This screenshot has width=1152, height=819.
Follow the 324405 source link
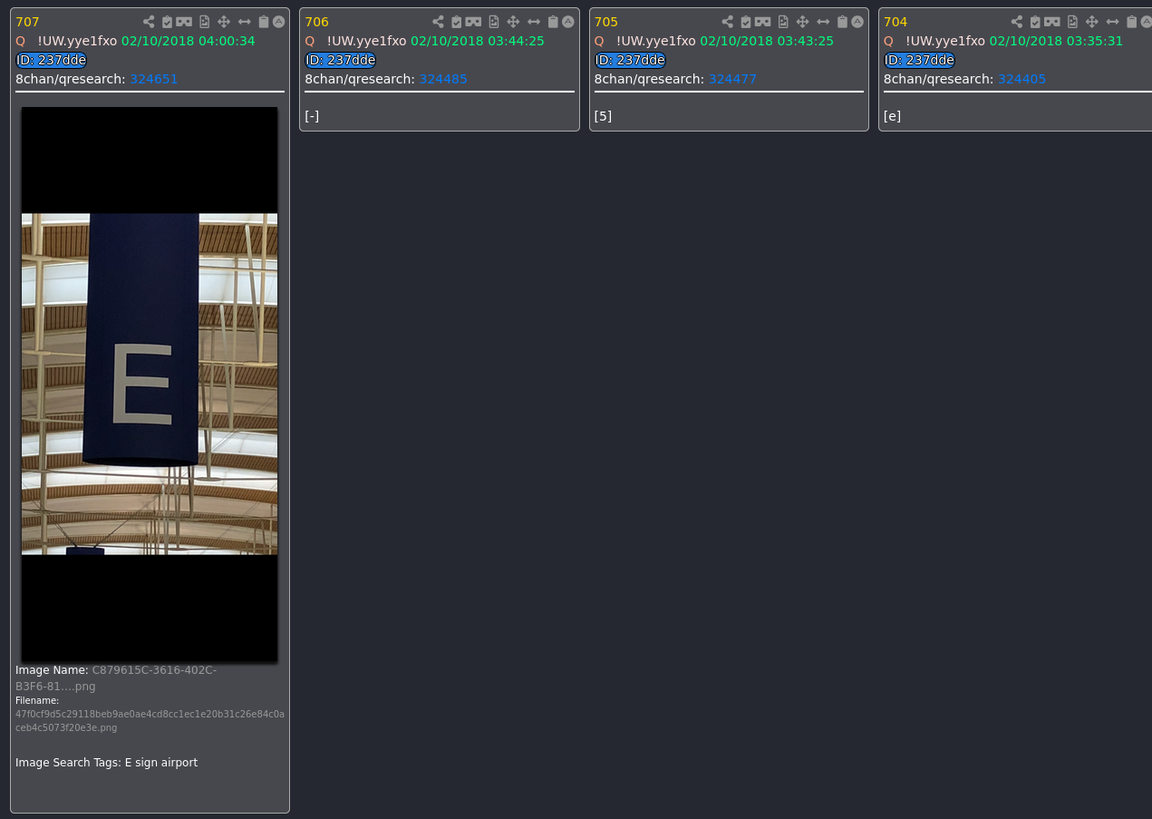1021,79
